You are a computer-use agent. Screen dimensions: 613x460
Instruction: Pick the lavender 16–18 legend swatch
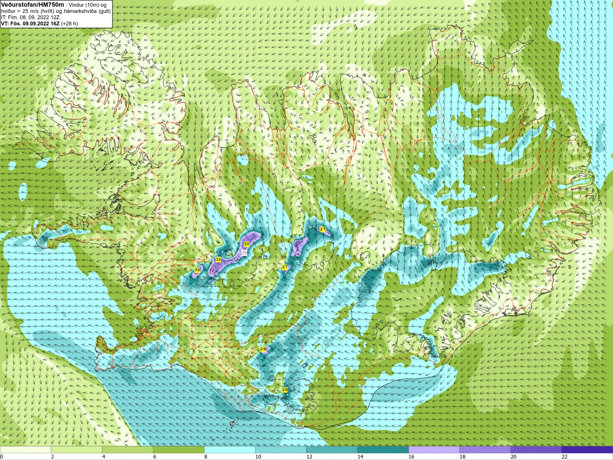pos(434,450)
